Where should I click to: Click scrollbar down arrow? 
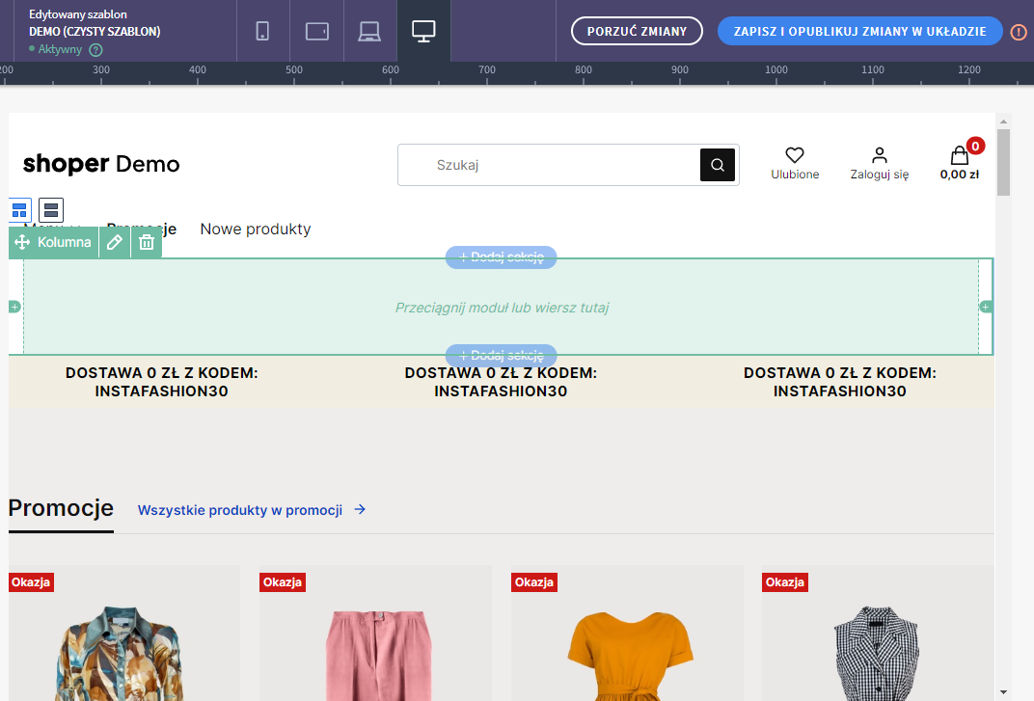tap(1004, 692)
